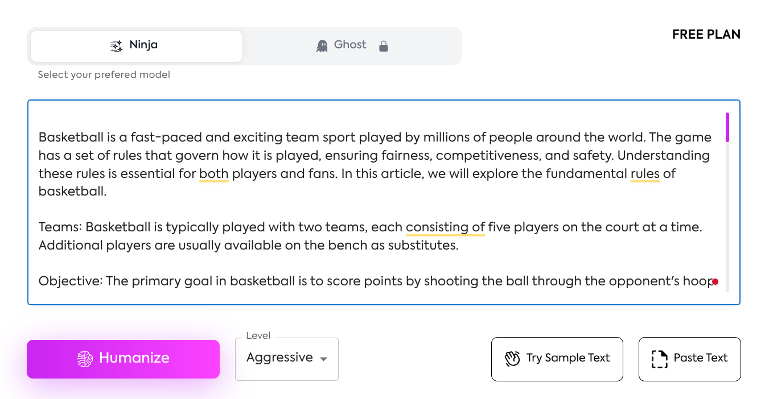
Task: Click the purple scrollbar thumb
Action: [x=727, y=127]
